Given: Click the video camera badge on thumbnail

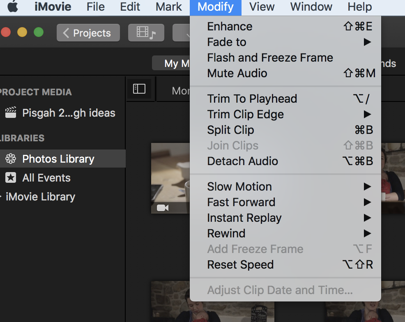Looking at the screenshot, I should tap(163, 208).
